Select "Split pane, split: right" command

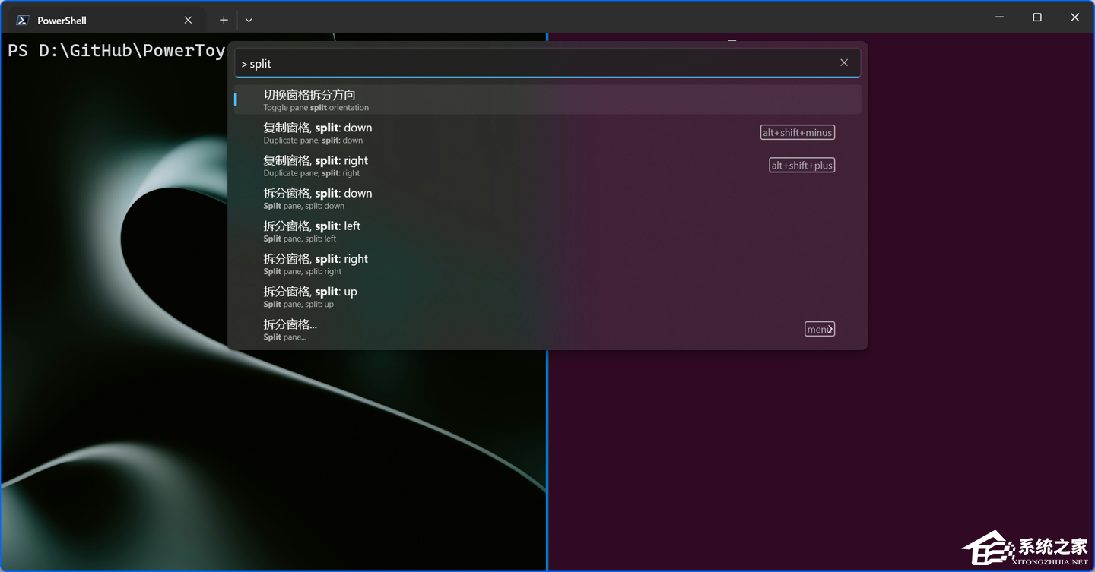[547, 263]
